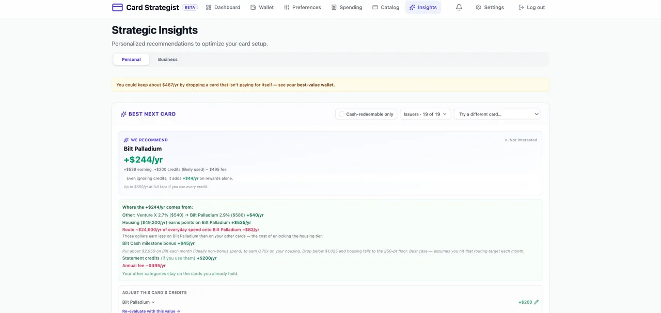Select the Insights nav item
Screen dimensions: 661x313
[423, 7]
